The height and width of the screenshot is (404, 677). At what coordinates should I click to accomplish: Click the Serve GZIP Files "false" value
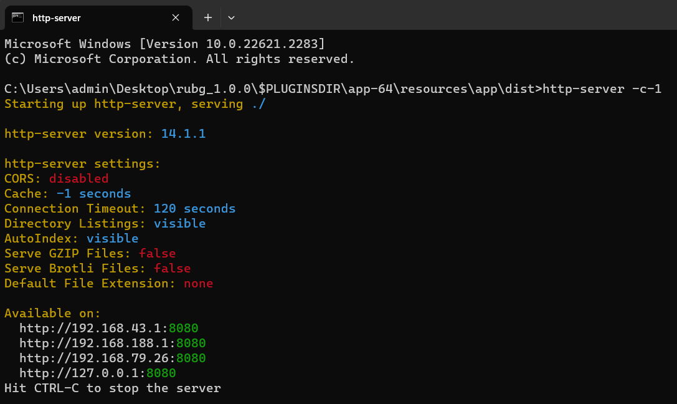(157, 253)
